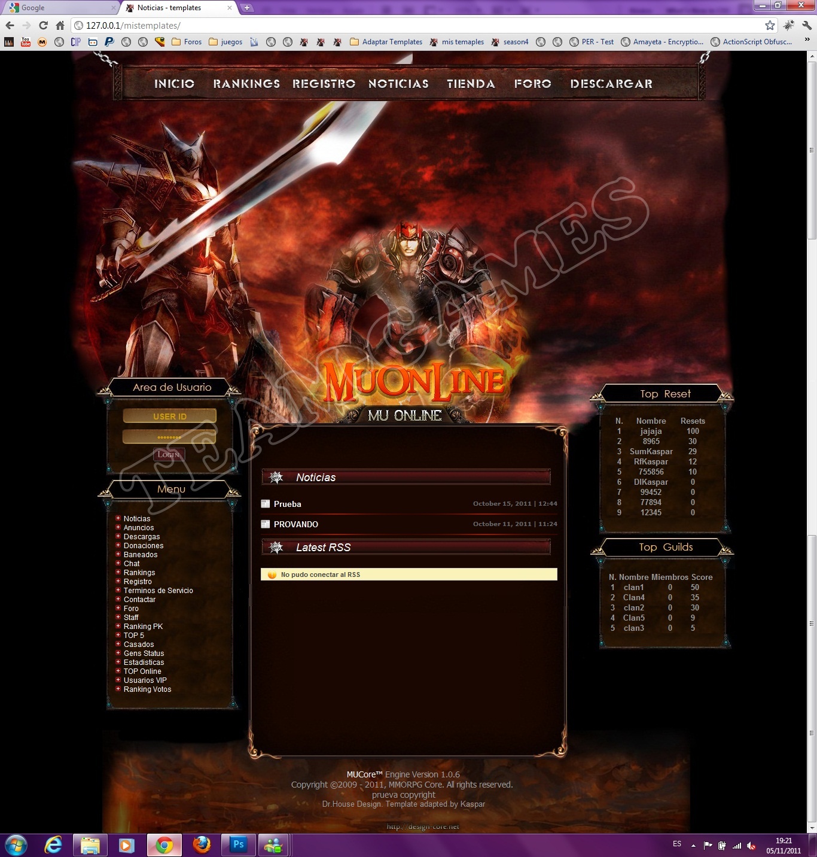This screenshot has width=817, height=857.
Task: Open Estadisticas in the side Menu
Action: click(144, 662)
